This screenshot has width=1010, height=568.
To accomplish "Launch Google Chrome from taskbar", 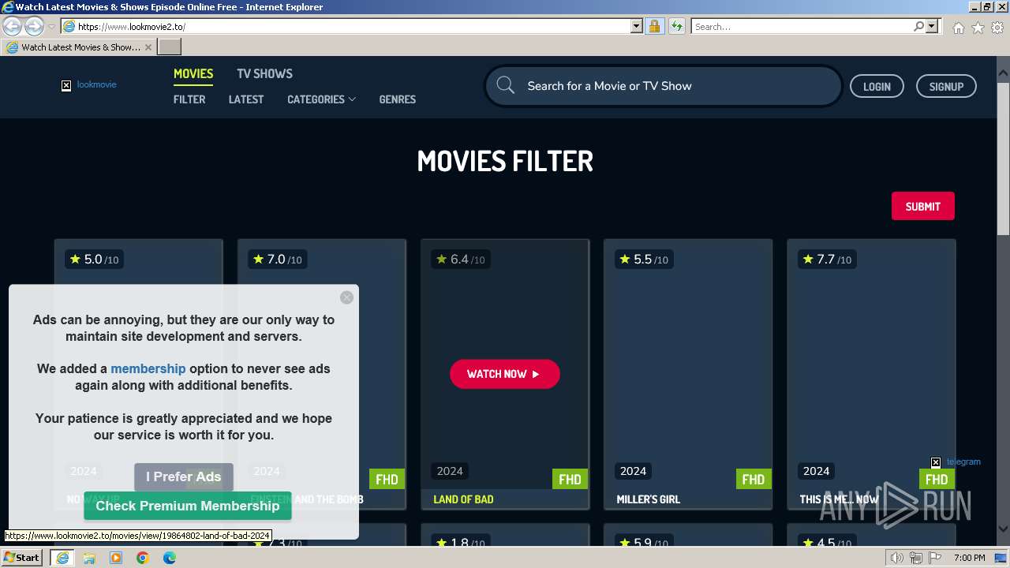I will click(143, 558).
